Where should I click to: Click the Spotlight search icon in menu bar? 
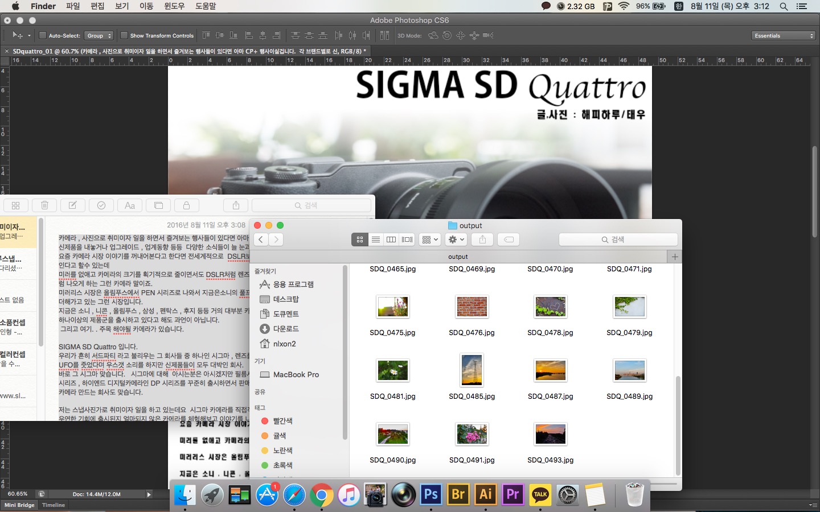[x=784, y=6]
